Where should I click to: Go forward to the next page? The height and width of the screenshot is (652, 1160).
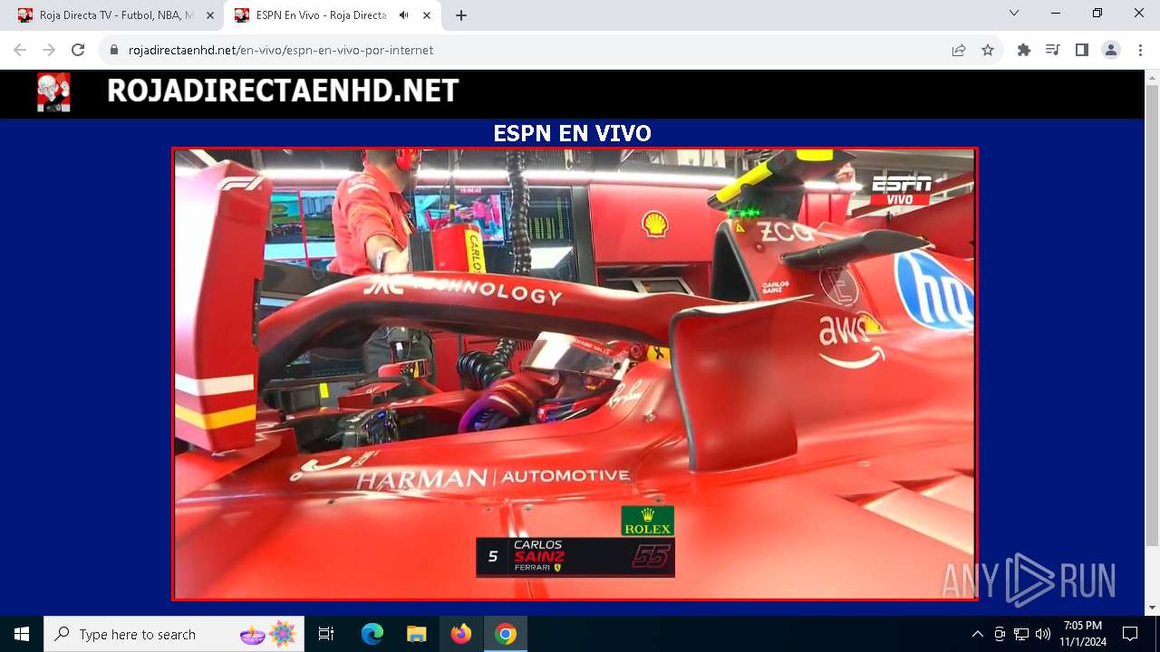point(49,50)
